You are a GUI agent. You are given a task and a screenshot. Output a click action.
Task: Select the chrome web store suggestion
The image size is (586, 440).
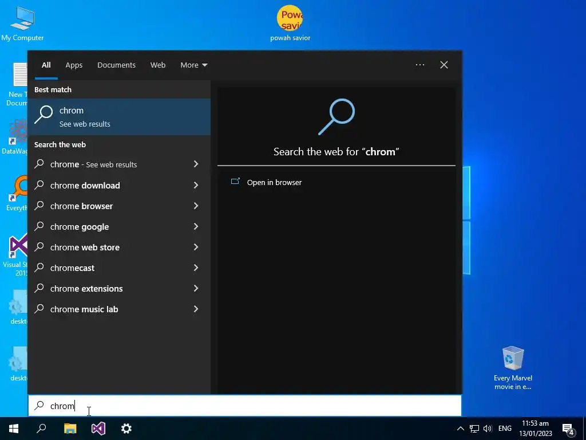(x=119, y=247)
